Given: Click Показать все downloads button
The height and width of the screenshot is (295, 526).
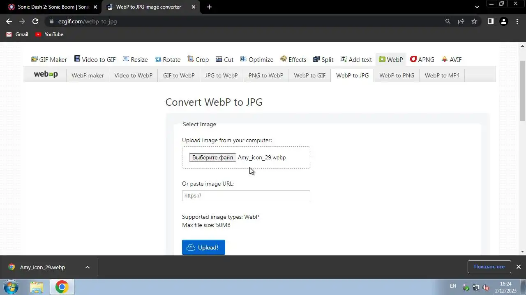Looking at the screenshot, I should (x=489, y=267).
